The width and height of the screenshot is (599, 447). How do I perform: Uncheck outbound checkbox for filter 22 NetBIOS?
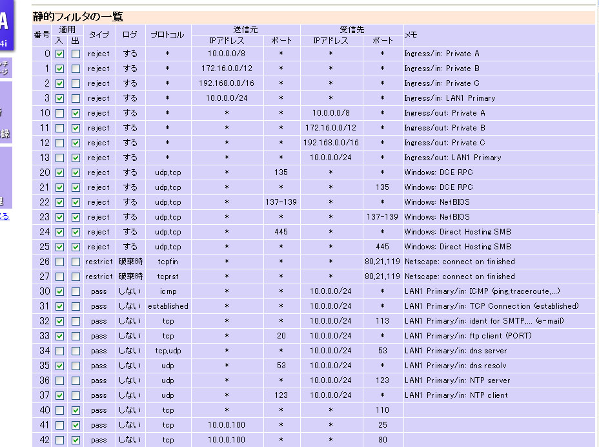(x=76, y=202)
